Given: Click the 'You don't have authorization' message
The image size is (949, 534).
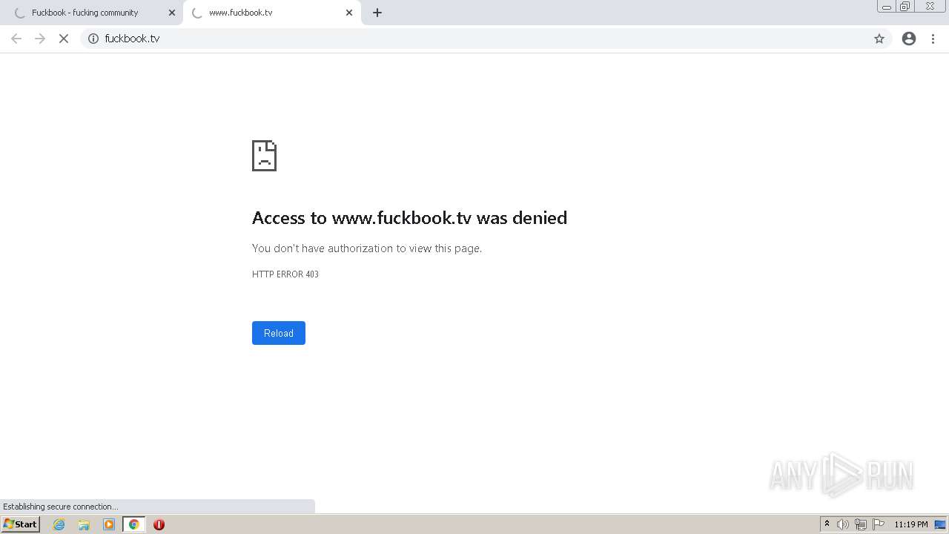Looking at the screenshot, I should pyautogui.click(x=367, y=248).
